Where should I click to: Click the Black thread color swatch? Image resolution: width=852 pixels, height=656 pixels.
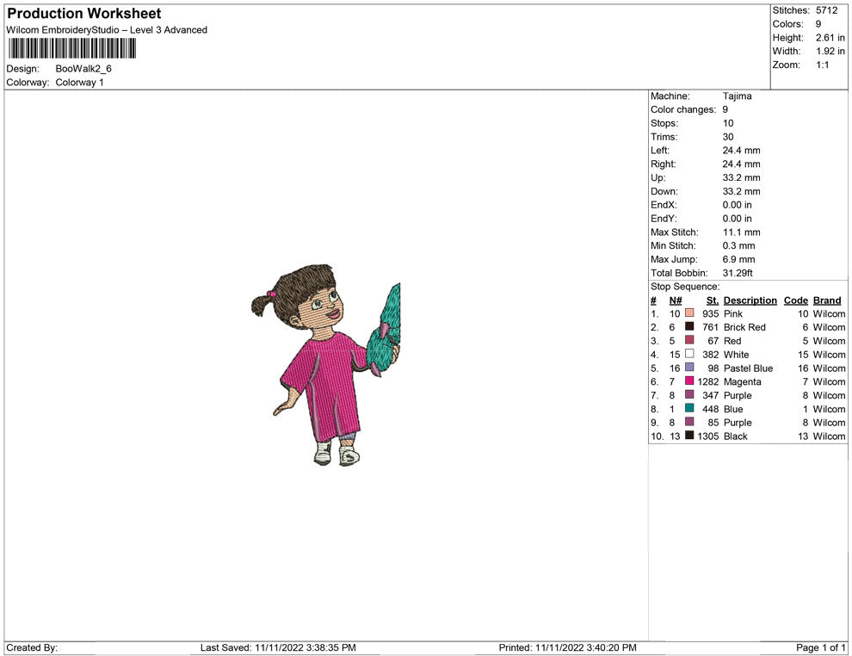(689, 436)
